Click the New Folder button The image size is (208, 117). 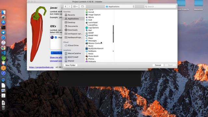(x=71, y=65)
